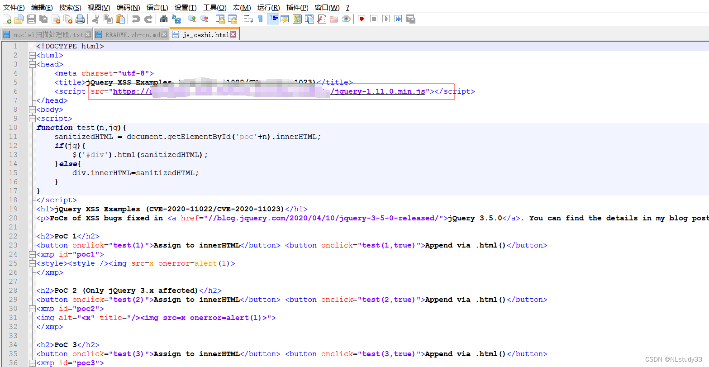Screen dimensions: 709x367
Task: Click the Zoom Out magnifier icon
Action: coord(204,19)
